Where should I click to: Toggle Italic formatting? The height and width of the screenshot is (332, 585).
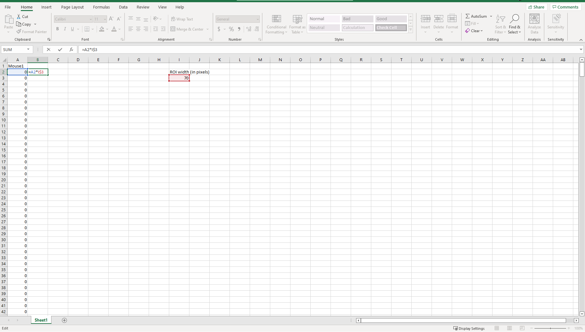(65, 29)
